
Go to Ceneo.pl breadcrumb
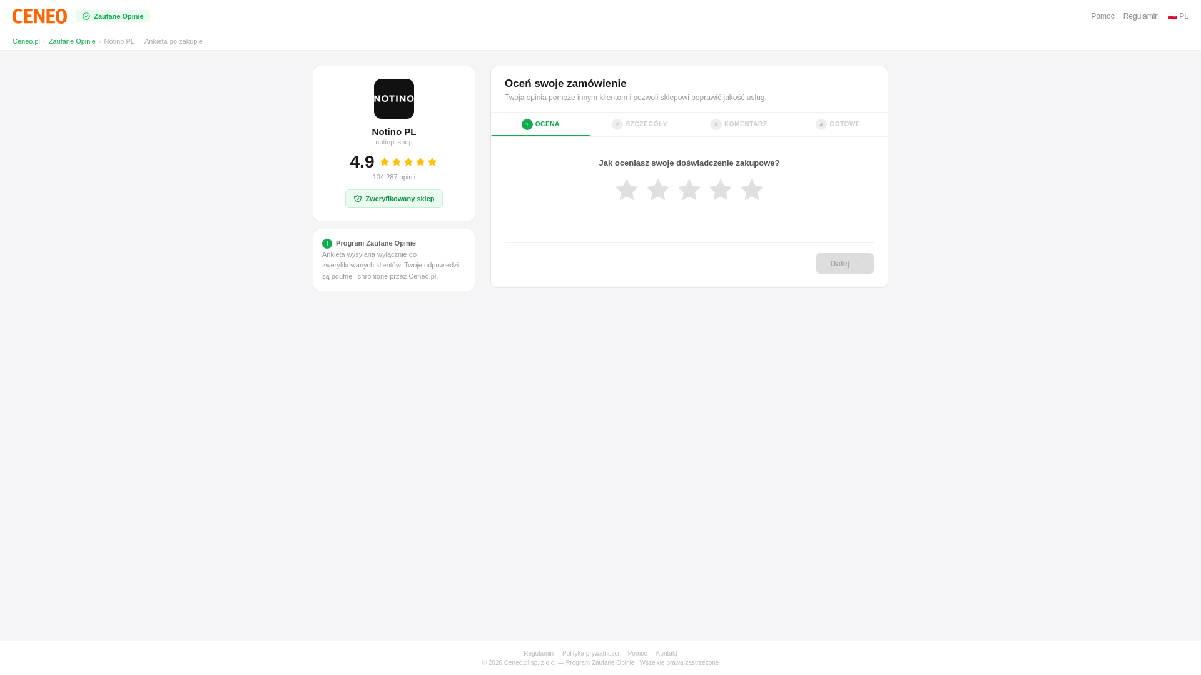click(x=26, y=41)
